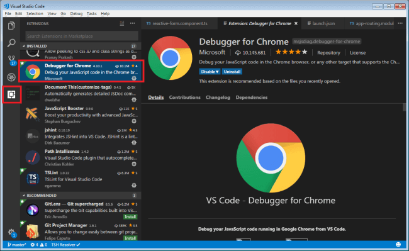Open the Changelog tab
This screenshot has height=251, width=409.
pos(218,98)
